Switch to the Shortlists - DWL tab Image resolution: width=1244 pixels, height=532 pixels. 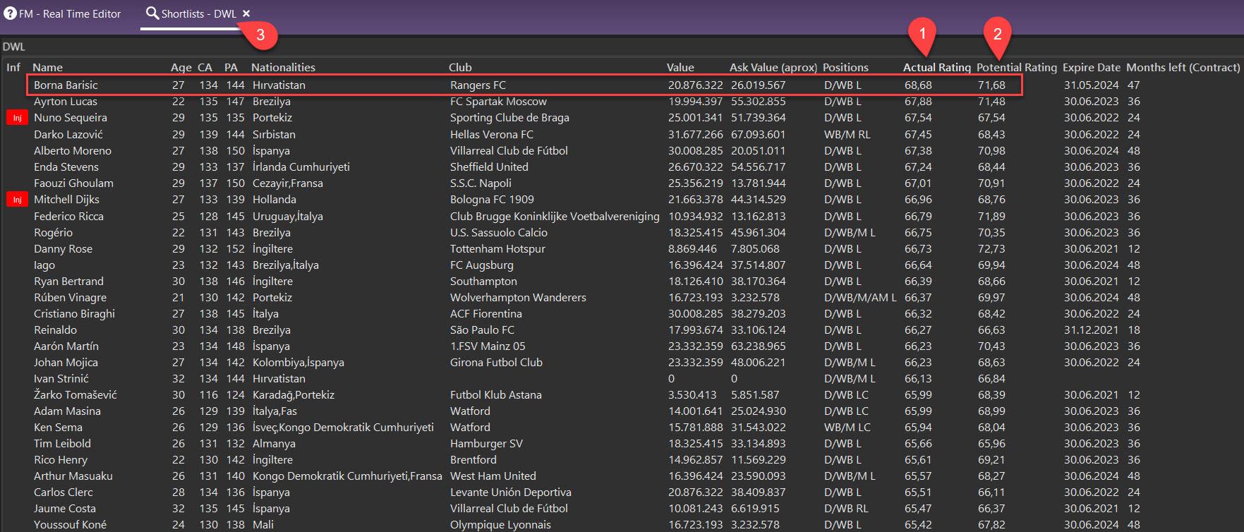click(x=198, y=14)
